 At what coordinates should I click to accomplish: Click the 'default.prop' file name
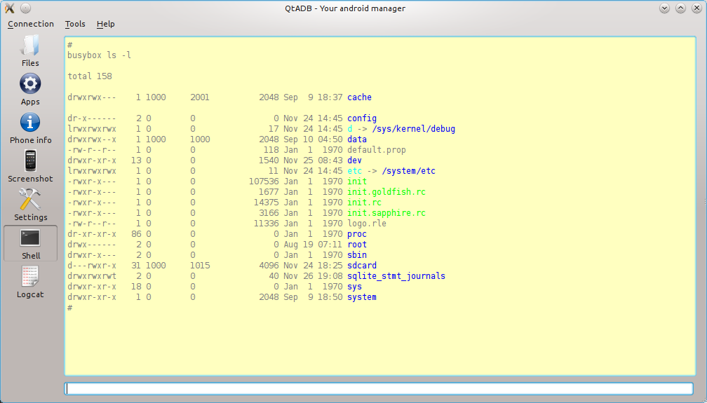click(x=377, y=150)
